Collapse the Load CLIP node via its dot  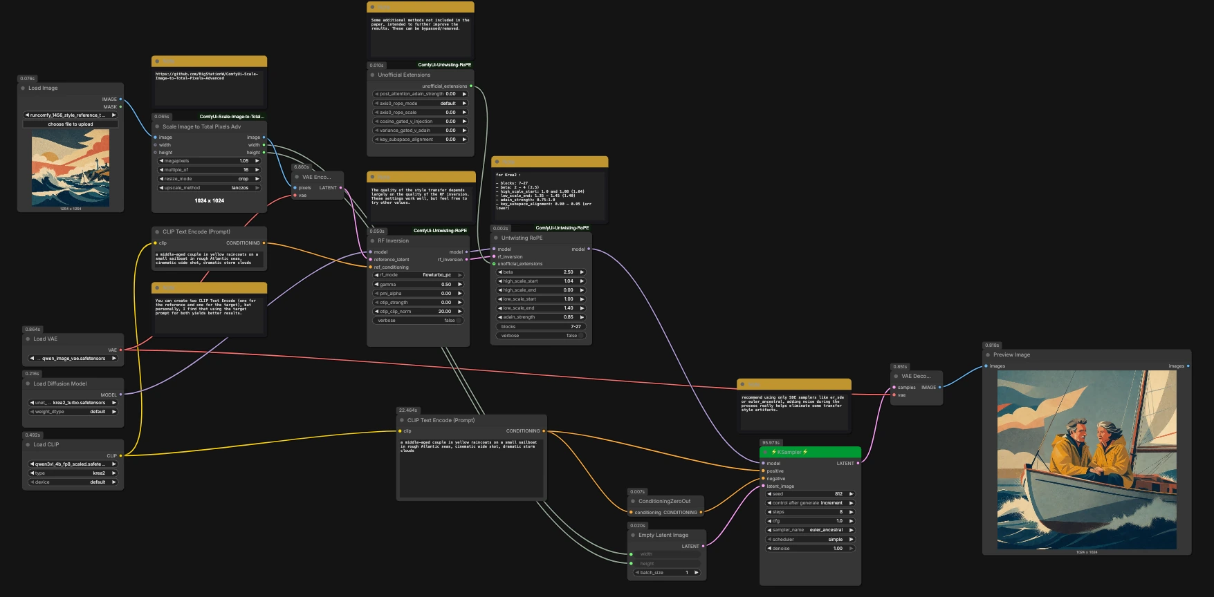[x=28, y=444]
